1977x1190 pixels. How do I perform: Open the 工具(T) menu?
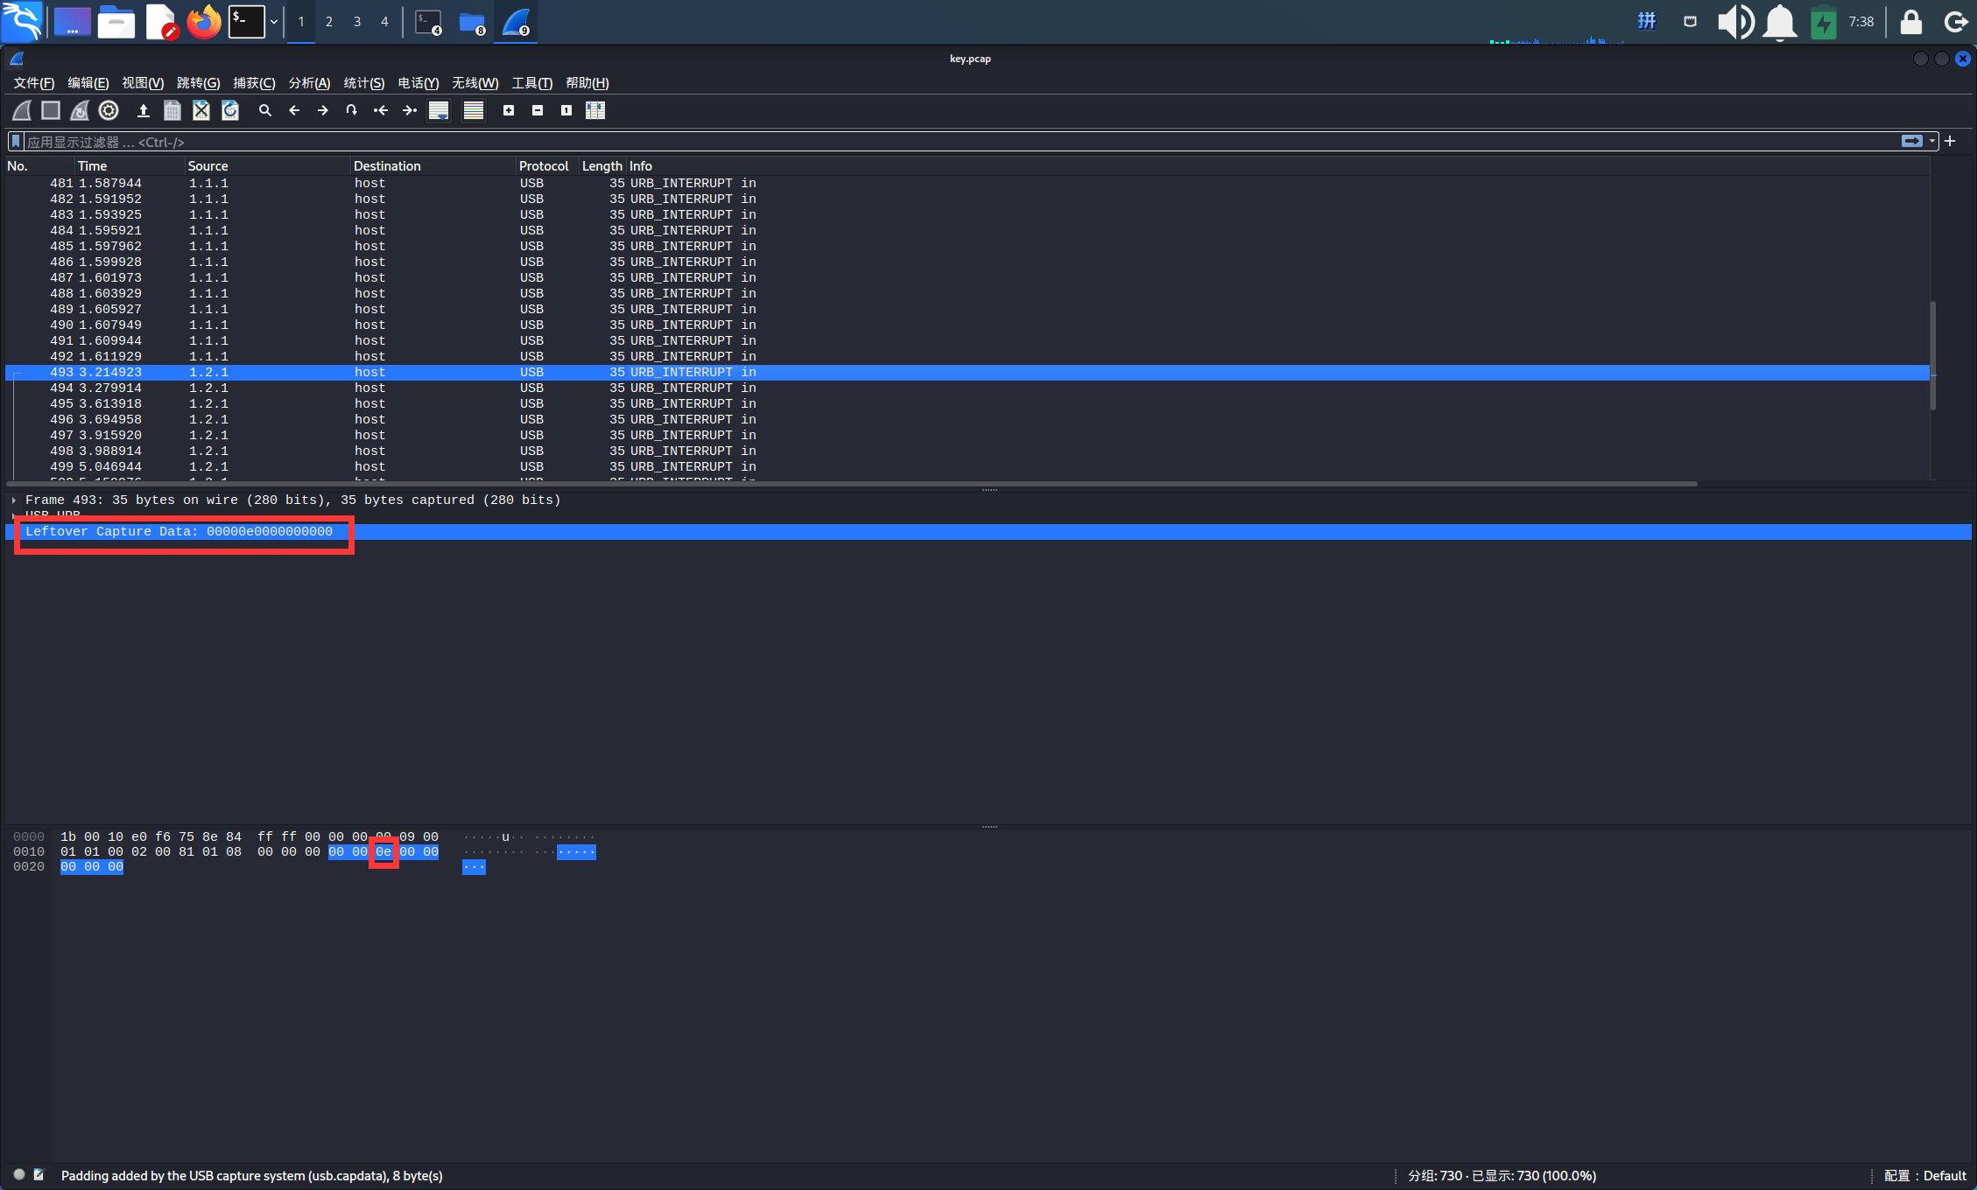point(531,83)
